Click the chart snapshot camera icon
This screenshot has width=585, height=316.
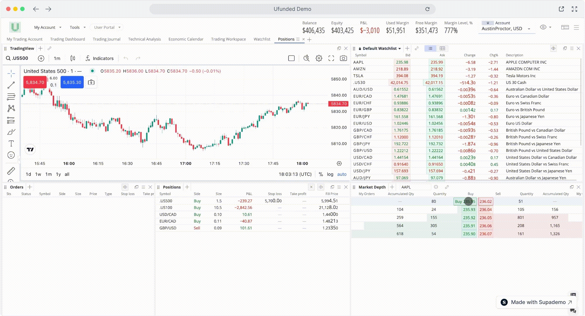tap(343, 58)
